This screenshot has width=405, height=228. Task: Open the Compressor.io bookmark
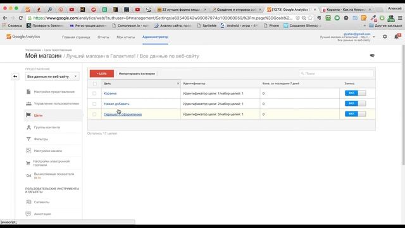[x=131, y=25]
